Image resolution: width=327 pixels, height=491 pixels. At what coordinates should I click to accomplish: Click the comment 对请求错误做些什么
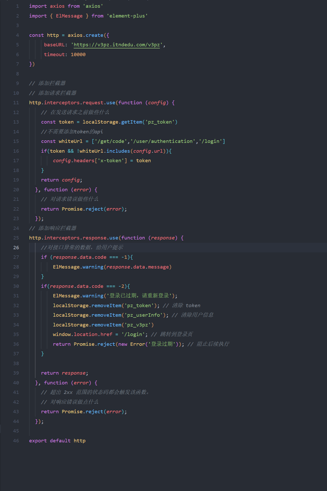pyautogui.click(x=70, y=199)
